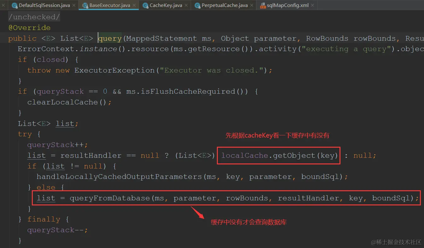Click the try keyword

tap(25, 134)
